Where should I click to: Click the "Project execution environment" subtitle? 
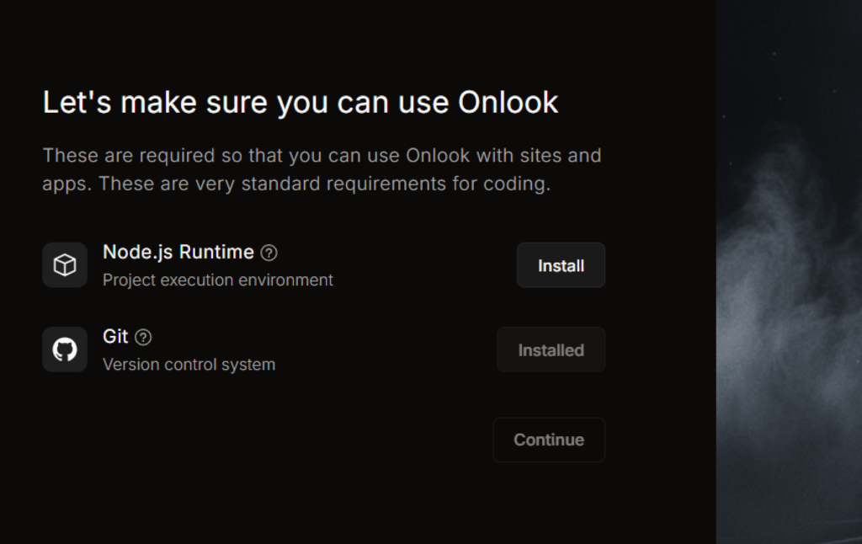(218, 280)
